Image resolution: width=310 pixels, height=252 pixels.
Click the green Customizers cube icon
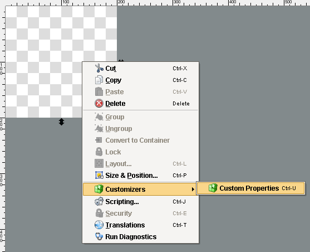click(99, 189)
